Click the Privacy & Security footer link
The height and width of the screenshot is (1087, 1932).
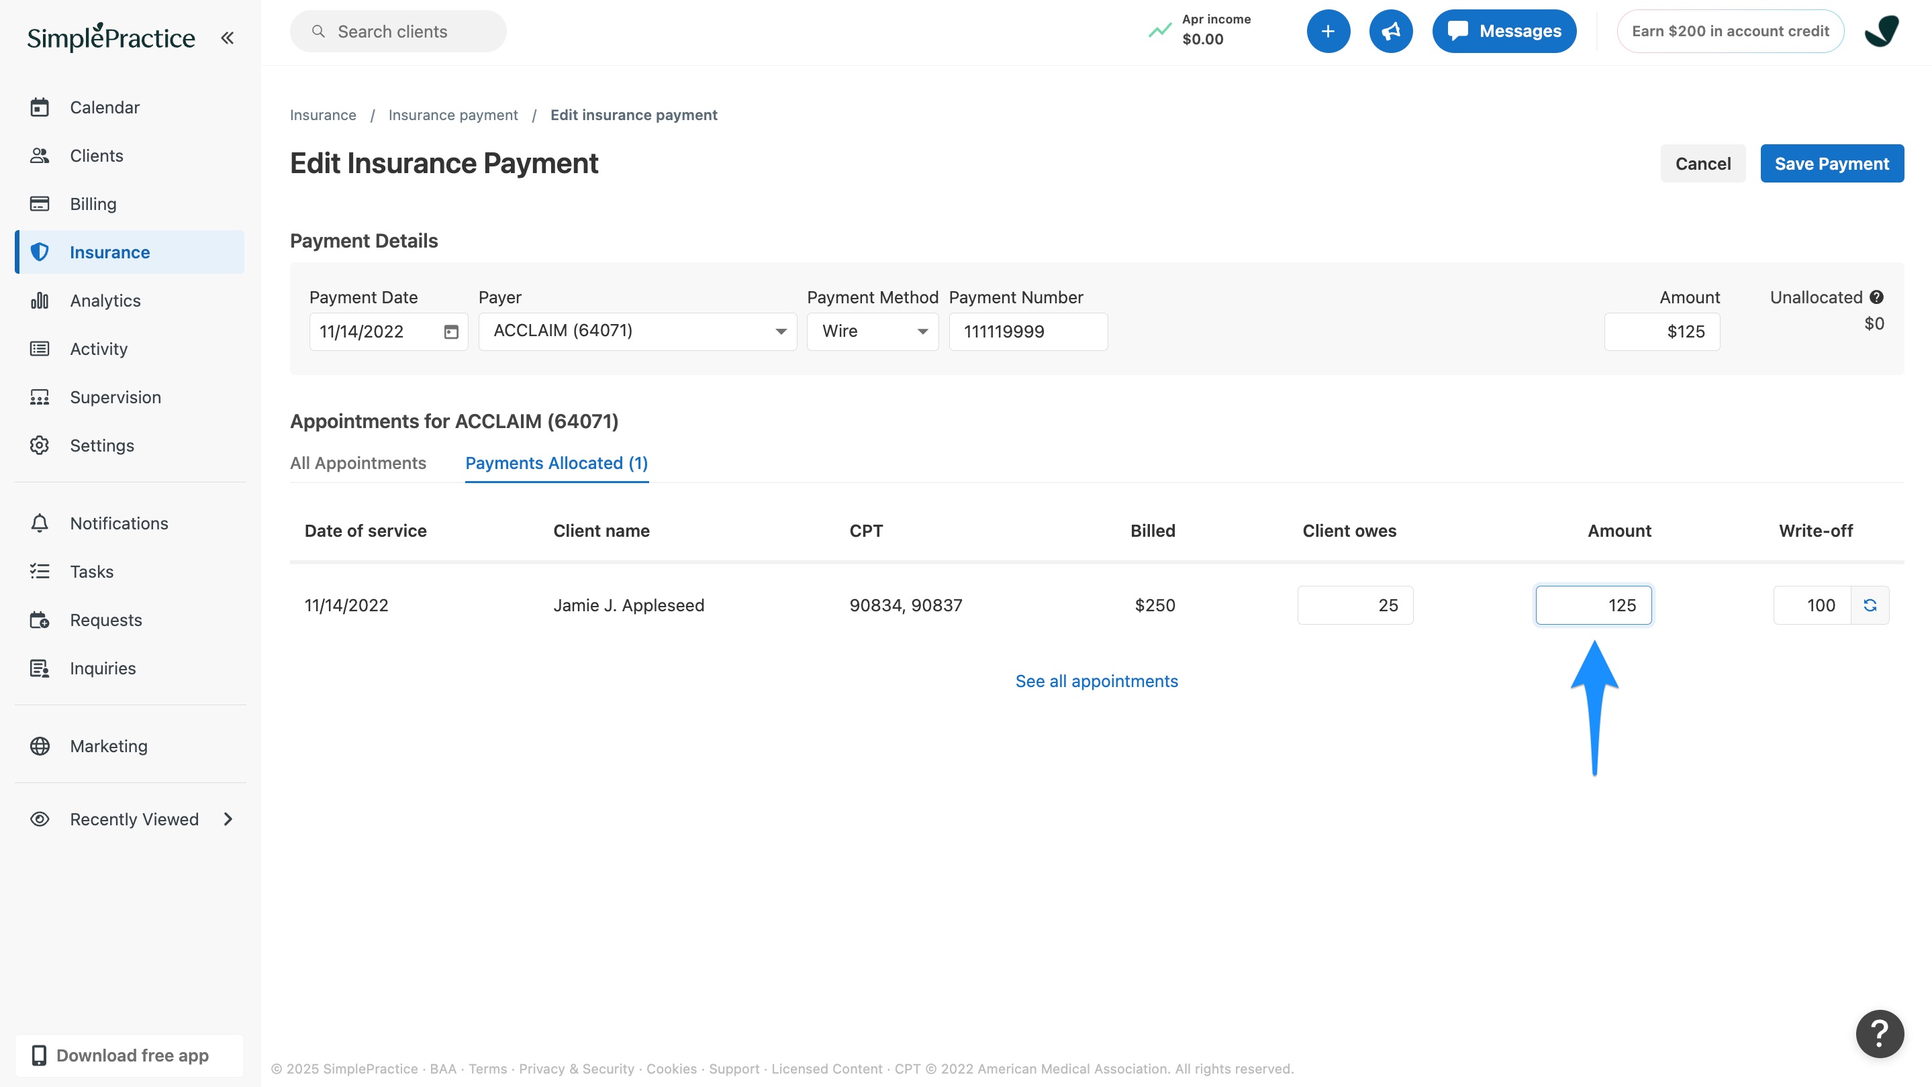pyautogui.click(x=576, y=1069)
